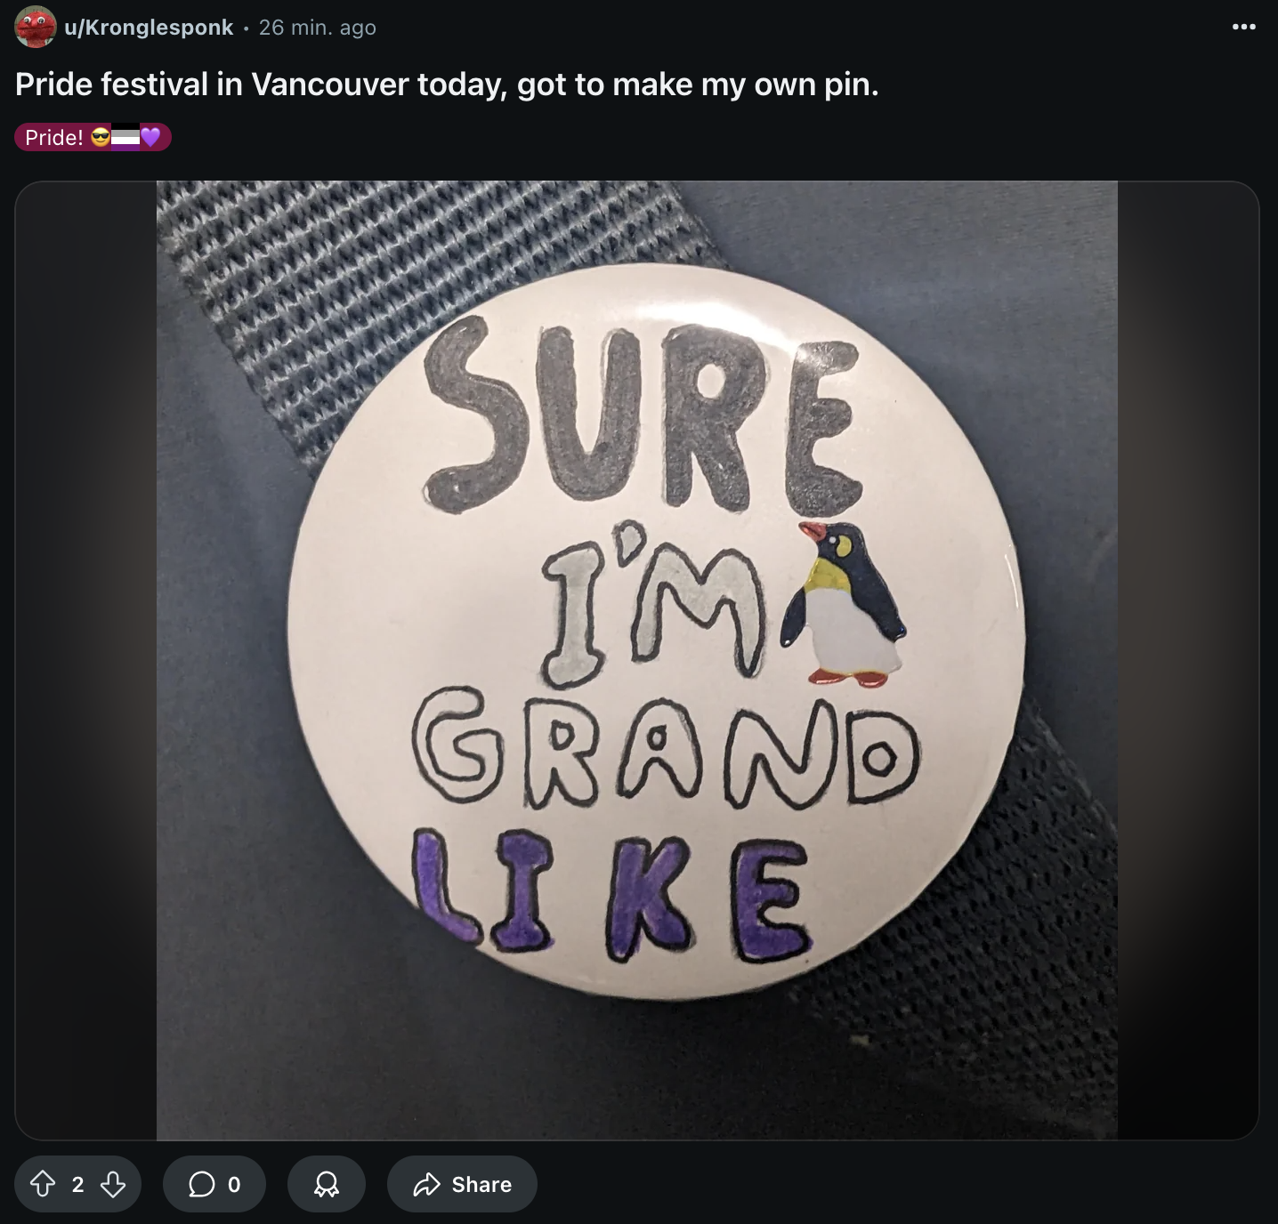Open the comments on this post
This screenshot has width=1278, height=1224.
214,1184
